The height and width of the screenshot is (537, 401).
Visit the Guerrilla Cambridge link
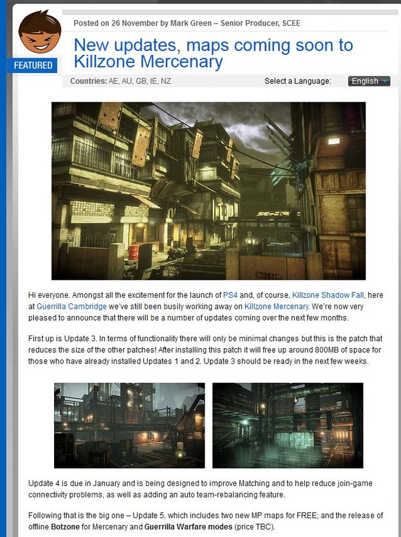72,306
